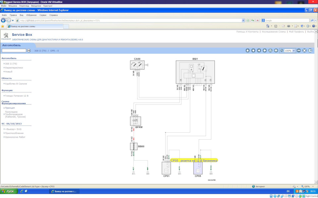Screen dimensions: 318x198
Task: Click 'Гнездо Питания 12 В' link
Action: pos(17,96)
